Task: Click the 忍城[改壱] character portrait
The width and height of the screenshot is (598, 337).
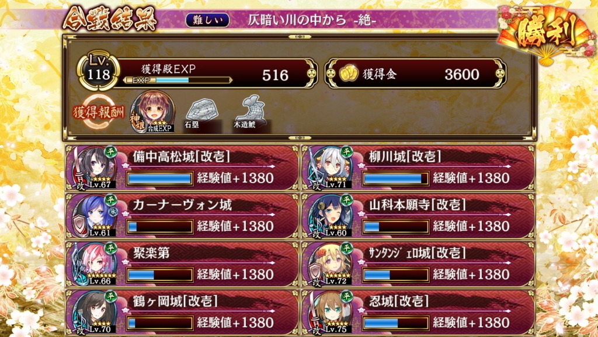Action: point(329,313)
